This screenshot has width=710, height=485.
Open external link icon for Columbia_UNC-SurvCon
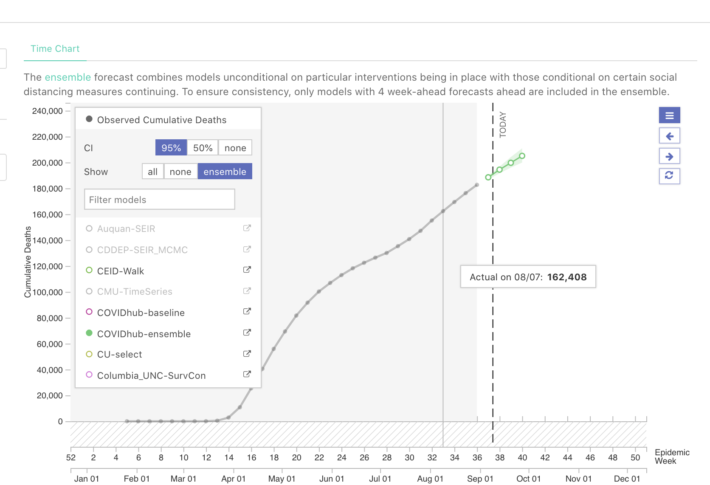click(x=247, y=374)
